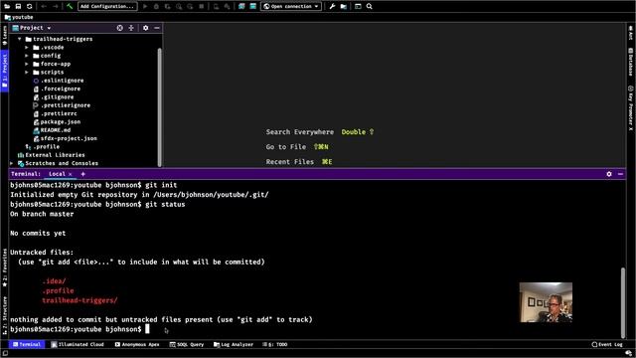Click the terminal vertical scrollbar
Viewport: 636px width, 358px height.
[x=623, y=302]
